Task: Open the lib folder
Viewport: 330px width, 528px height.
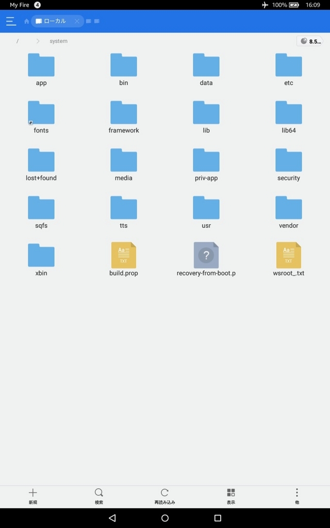Action: pyautogui.click(x=206, y=117)
